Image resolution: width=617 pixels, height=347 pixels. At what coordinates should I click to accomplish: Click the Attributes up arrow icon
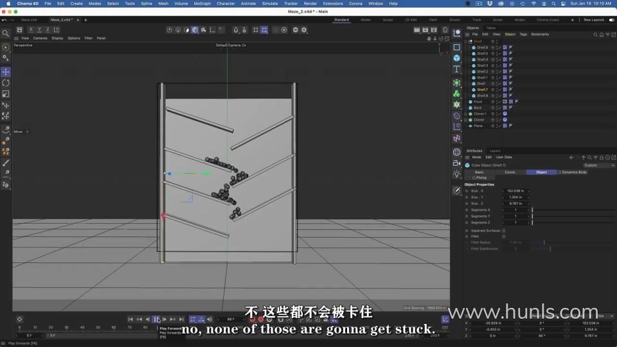[x=583, y=157]
